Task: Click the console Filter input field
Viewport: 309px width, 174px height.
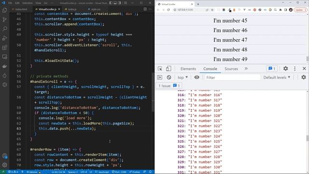Action: 233,77
